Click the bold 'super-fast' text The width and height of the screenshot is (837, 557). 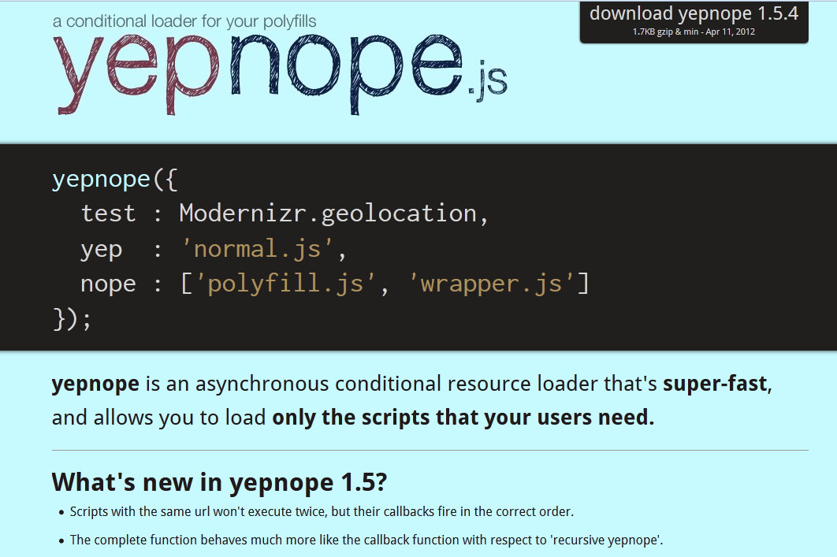click(716, 384)
